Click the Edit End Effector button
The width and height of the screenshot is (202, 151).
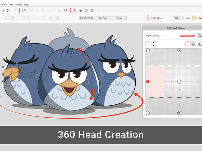tap(87, 18)
